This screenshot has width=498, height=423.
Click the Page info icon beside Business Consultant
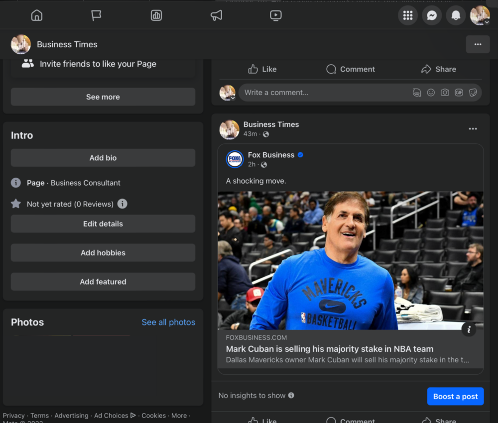click(x=16, y=183)
